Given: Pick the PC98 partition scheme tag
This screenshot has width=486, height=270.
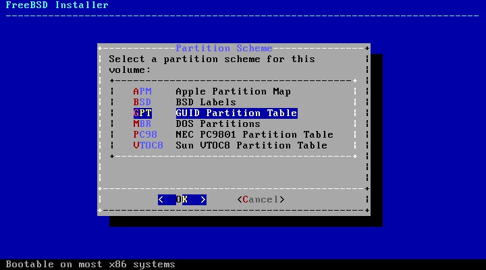Looking at the screenshot, I should click(145, 134).
